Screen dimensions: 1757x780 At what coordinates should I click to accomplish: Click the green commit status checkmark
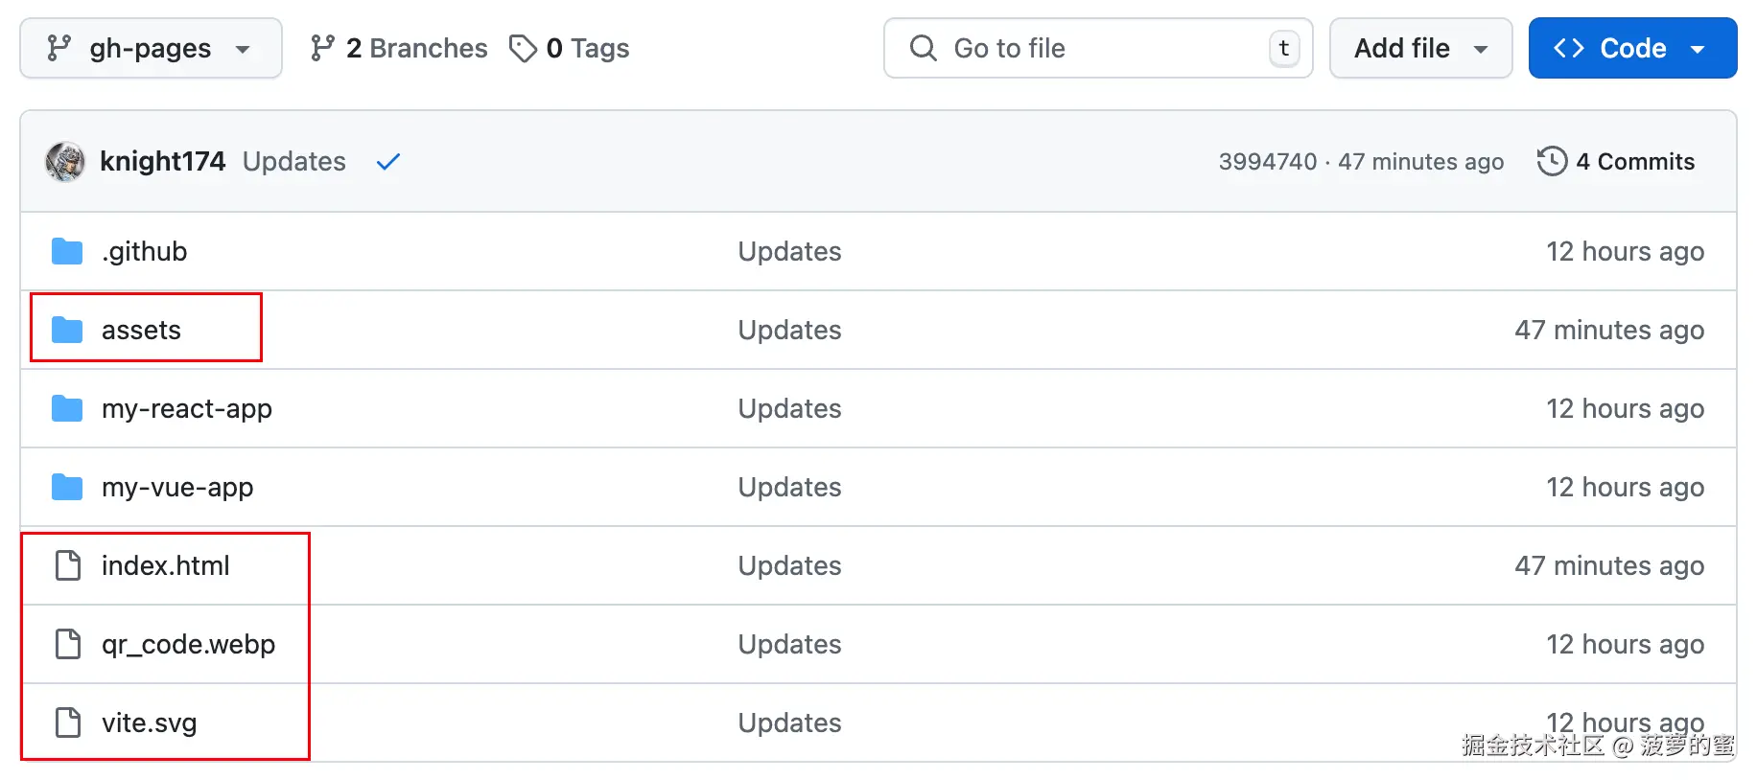[388, 162]
